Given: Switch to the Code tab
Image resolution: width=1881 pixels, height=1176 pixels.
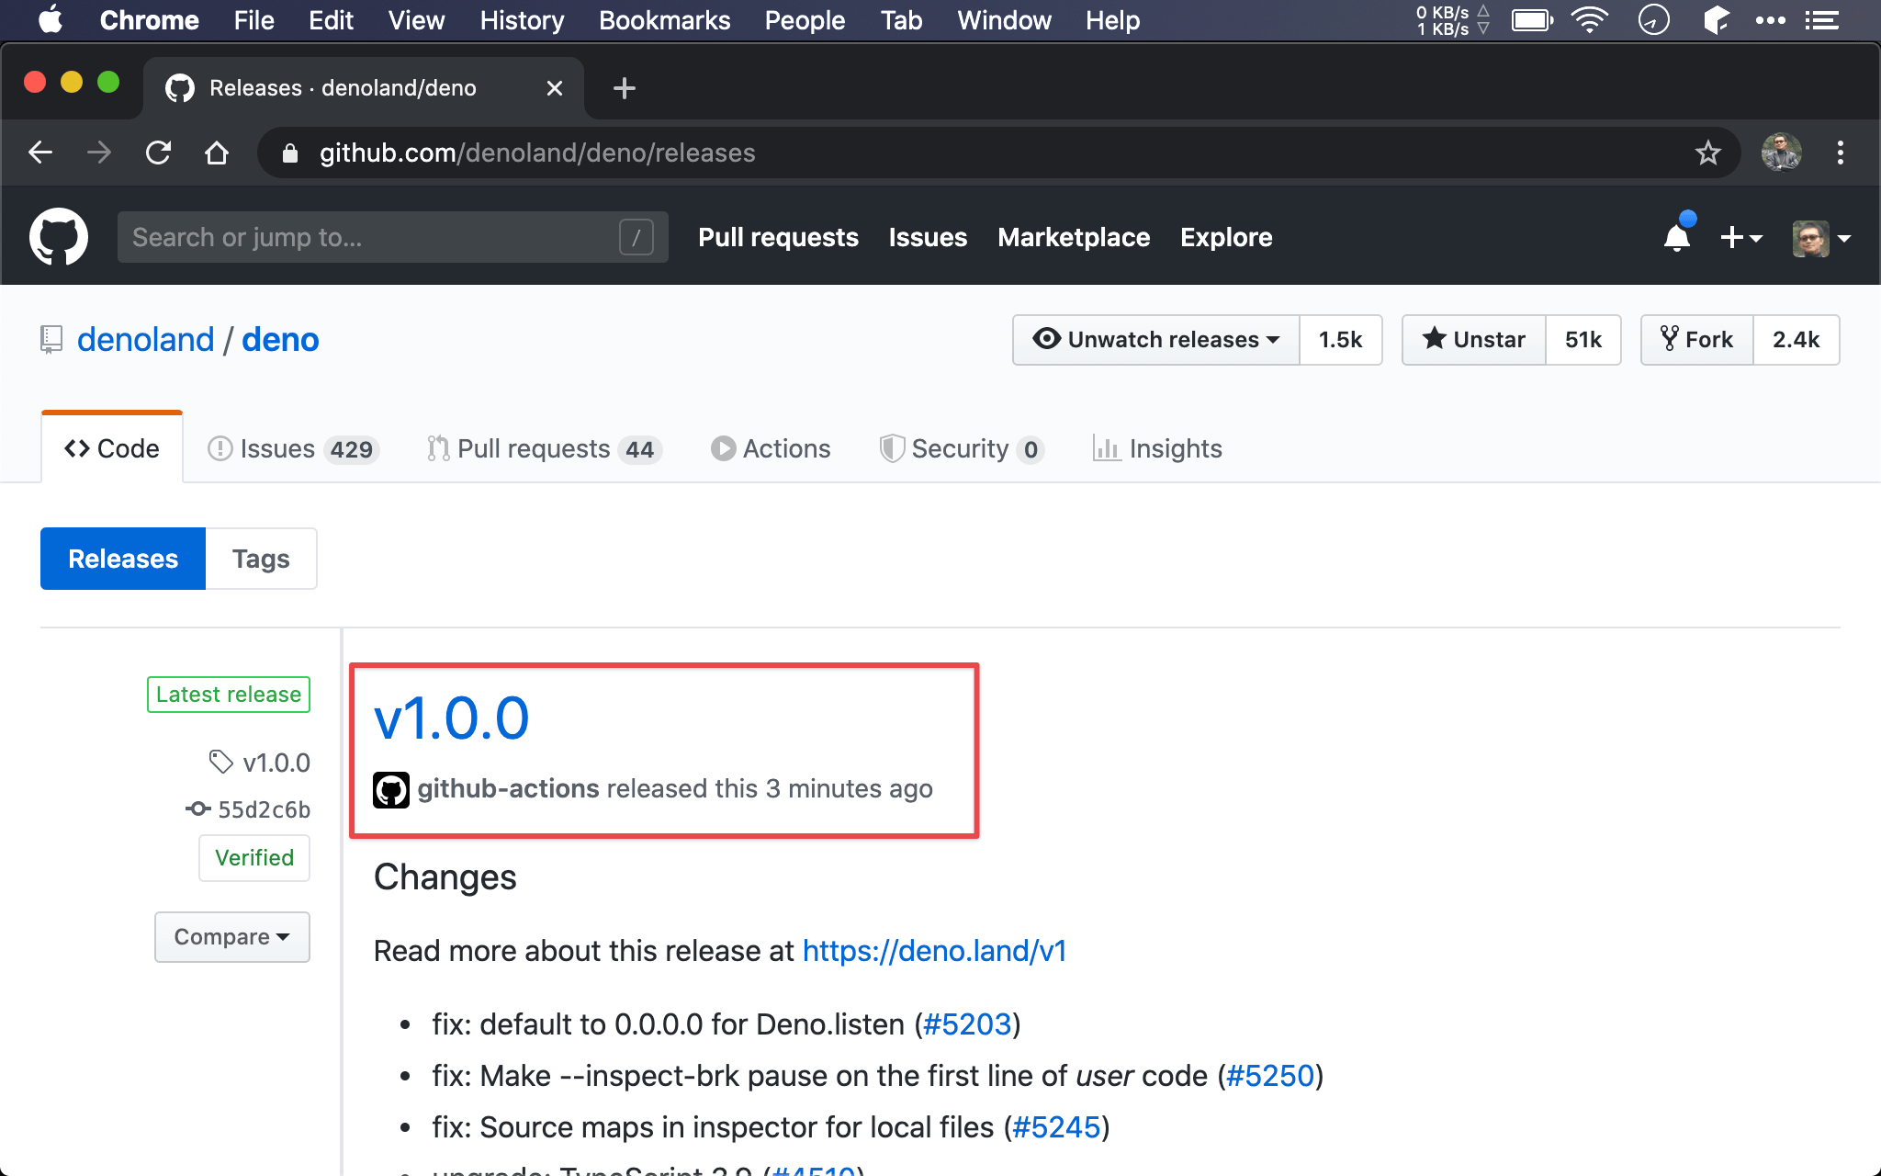Looking at the screenshot, I should pos(112,448).
